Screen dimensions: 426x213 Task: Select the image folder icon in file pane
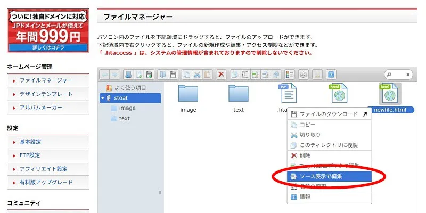[x=188, y=93]
